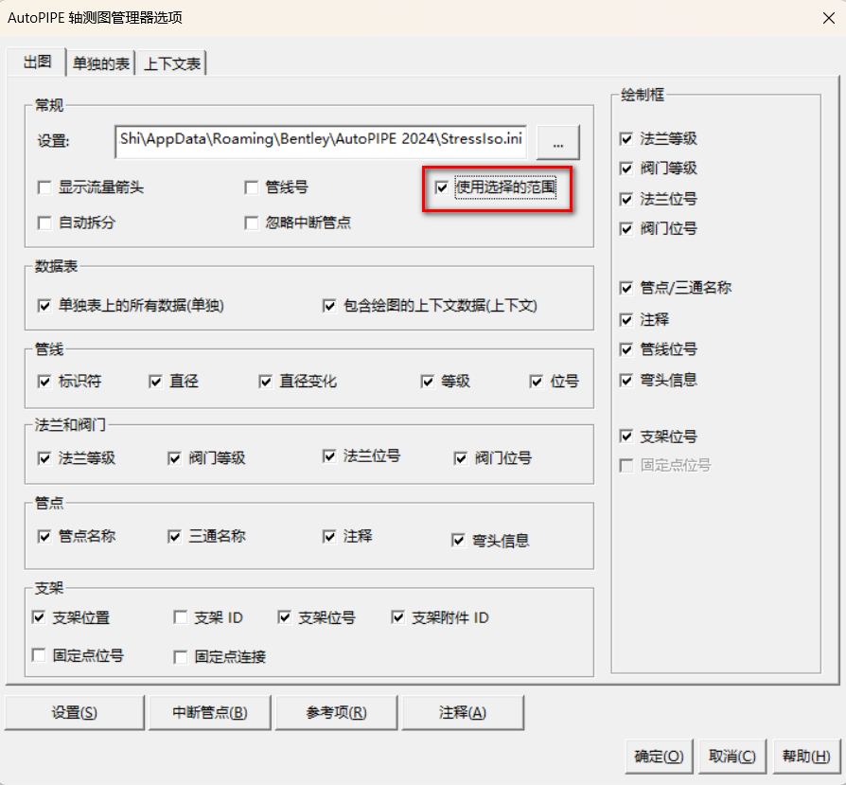Enable 显示流量箭头 checkbox
The height and width of the screenshot is (785, 846).
point(44,187)
